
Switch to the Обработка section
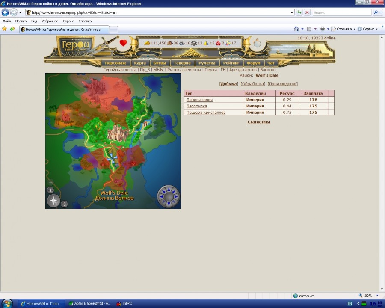(x=253, y=84)
